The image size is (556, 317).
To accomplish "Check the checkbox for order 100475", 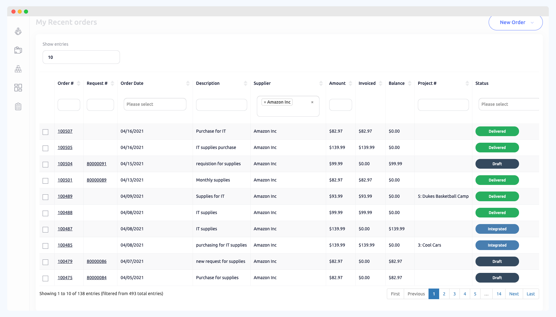I will (45, 278).
